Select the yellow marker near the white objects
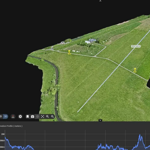The height and width of the screenshot is (150, 150). [69, 52]
